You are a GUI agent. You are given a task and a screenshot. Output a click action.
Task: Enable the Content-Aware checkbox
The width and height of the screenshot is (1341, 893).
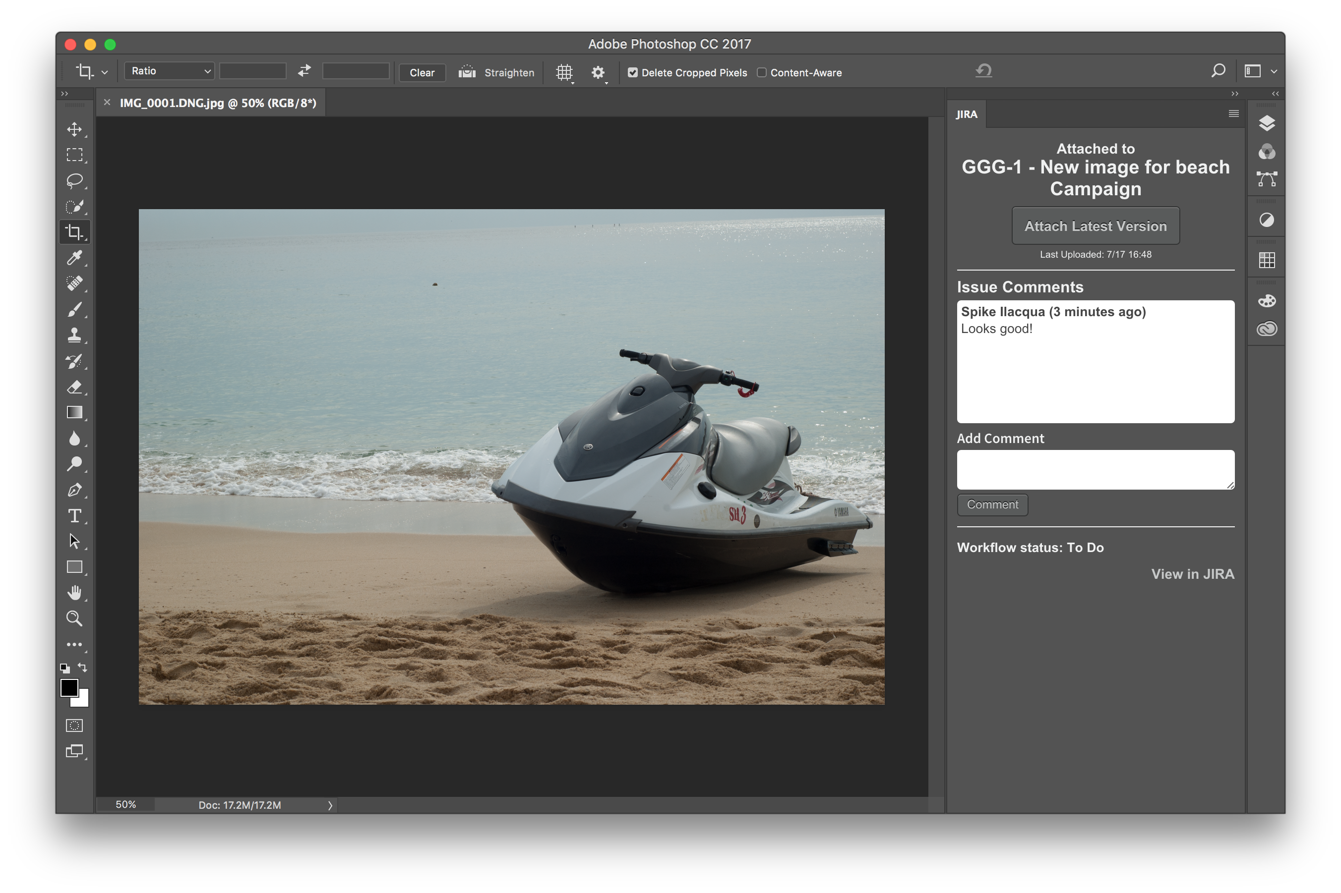pyautogui.click(x=761, y=72)
